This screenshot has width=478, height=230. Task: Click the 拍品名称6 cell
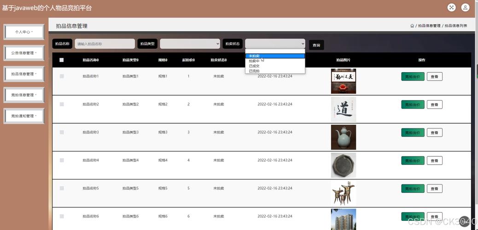tap(91, 216)
